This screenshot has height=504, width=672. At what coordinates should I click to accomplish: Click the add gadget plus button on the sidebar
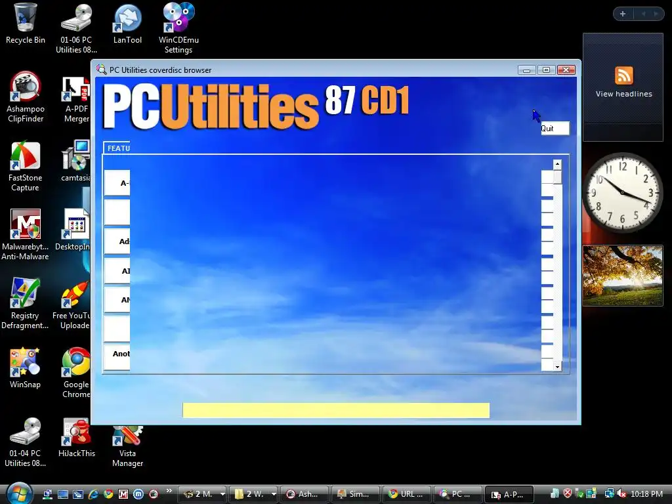coord(623,14)
